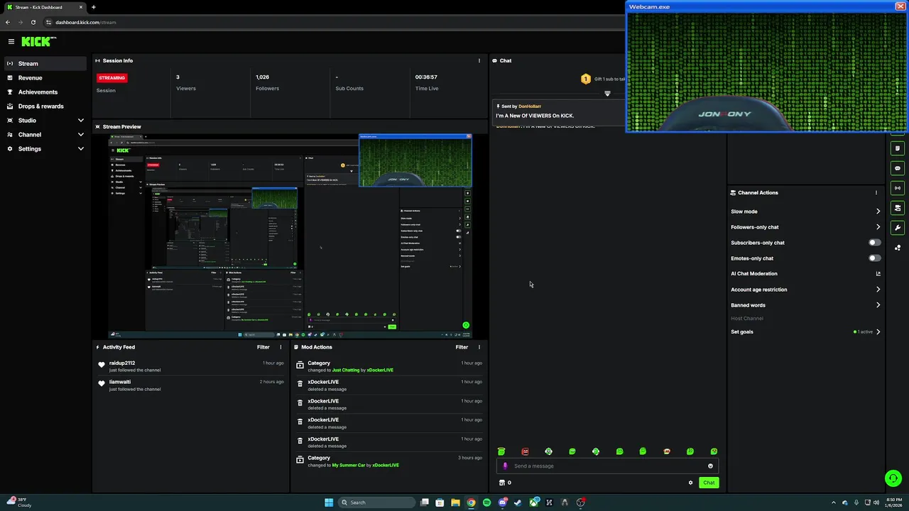
Task: Reload the browser page
Action: pyautogui.click(x=33, y=22)
